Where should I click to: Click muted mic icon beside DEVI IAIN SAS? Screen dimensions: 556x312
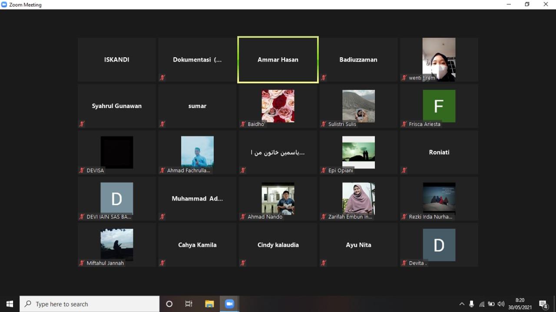82,217
